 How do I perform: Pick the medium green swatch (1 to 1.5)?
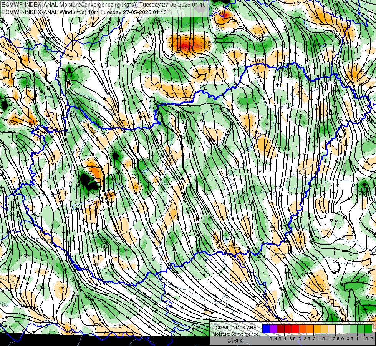point(361,329)
